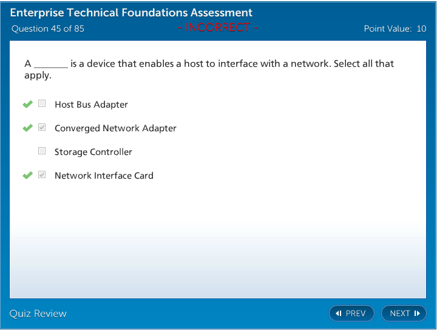Select the Network Interface Card answer text

(104, 176)
